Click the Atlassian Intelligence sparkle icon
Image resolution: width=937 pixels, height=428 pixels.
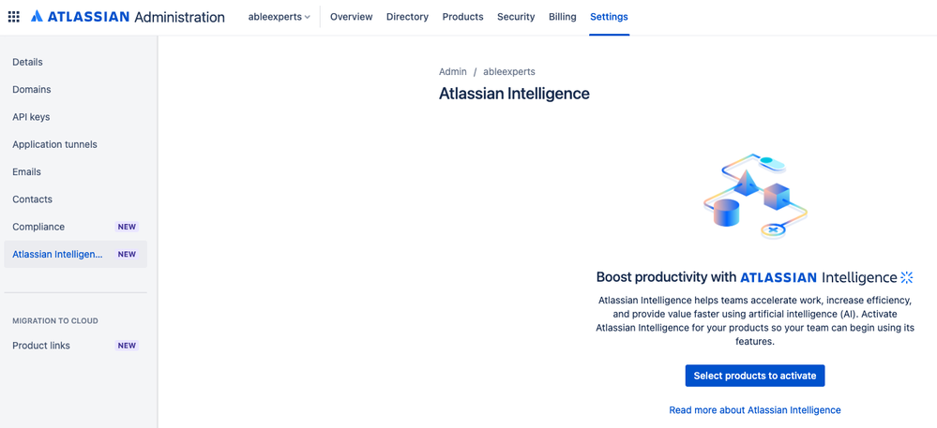click(x=907, y=277)
